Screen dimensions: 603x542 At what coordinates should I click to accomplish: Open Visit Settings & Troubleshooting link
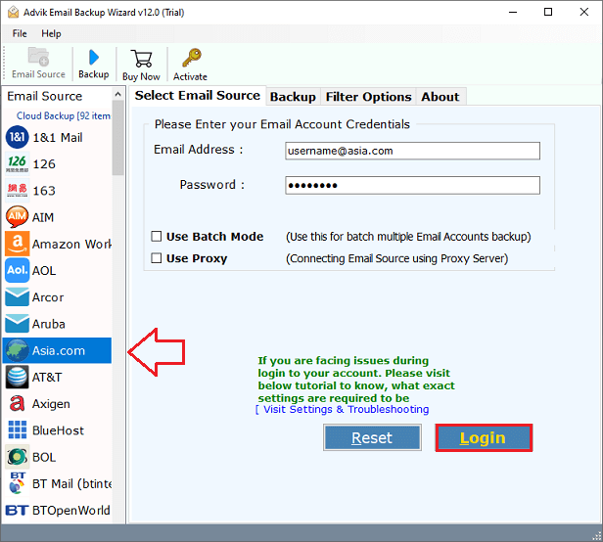coord(343,409)
